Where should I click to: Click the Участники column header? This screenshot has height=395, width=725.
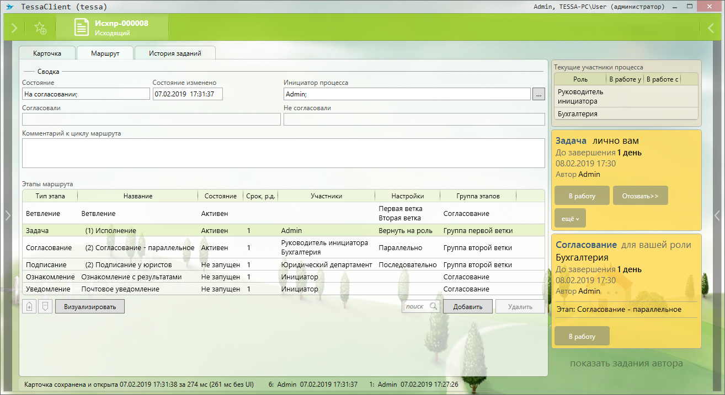[326, 196]
